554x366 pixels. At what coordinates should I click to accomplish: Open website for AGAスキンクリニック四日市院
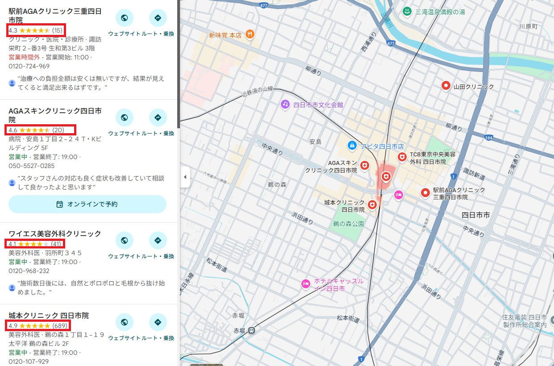pos(125,118)
